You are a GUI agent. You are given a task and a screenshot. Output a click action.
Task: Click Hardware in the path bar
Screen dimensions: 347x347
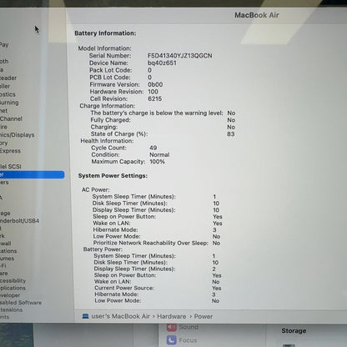[x=172, y=316]
